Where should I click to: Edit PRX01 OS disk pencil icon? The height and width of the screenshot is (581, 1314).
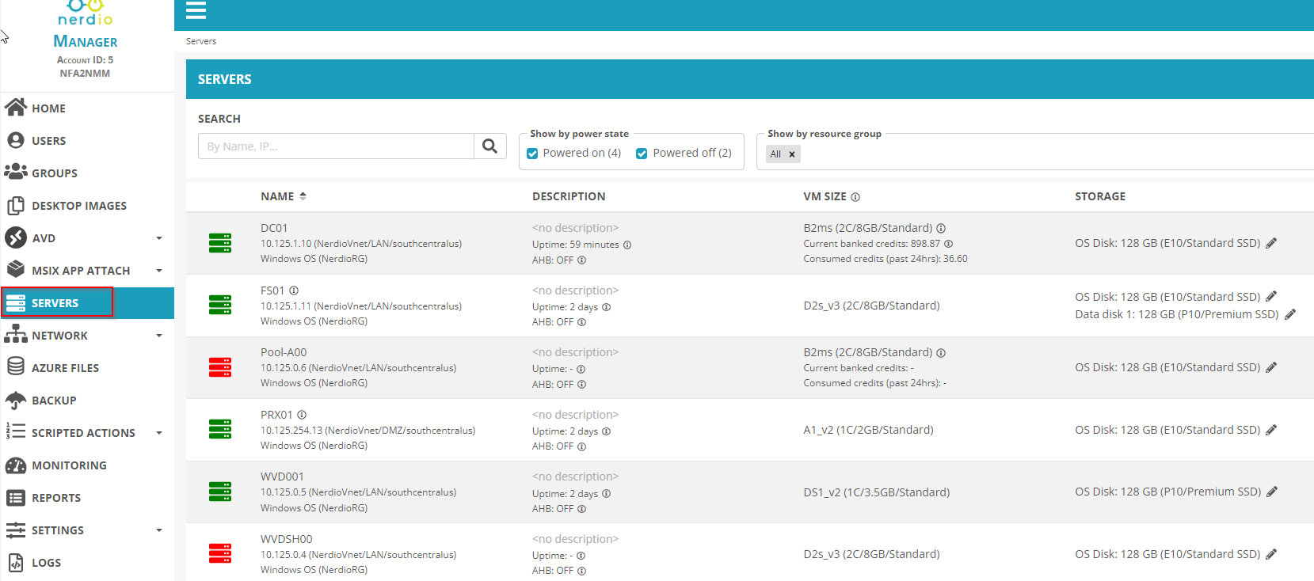pos(1271,430)
